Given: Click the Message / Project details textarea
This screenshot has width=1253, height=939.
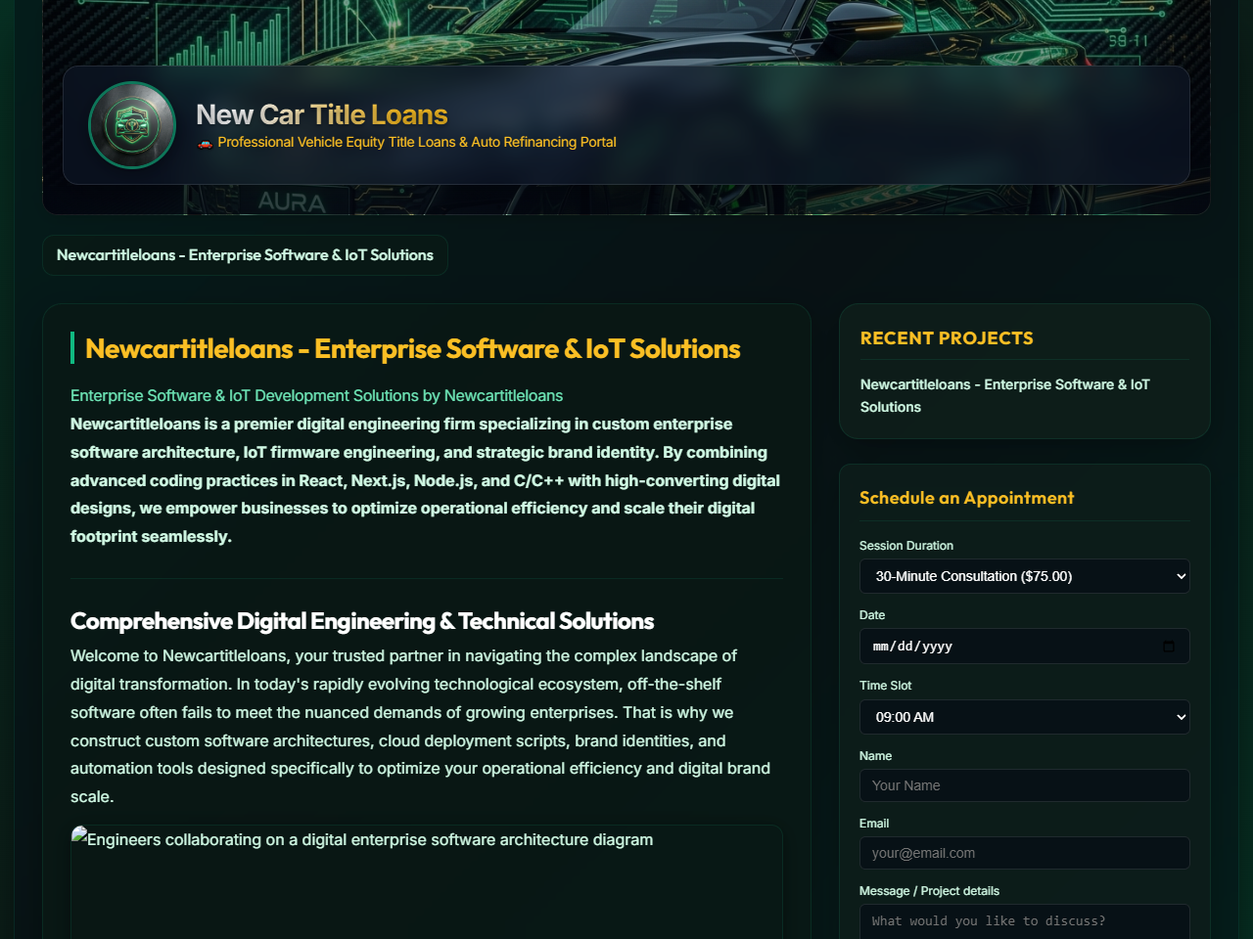Looking at the screenshot, I should point(1024,921).
